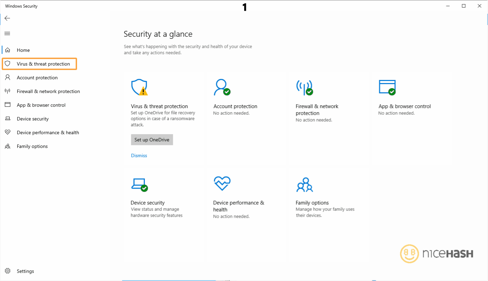
Task: Select Account protection in the sidebar
Action: tap(37, 78)
